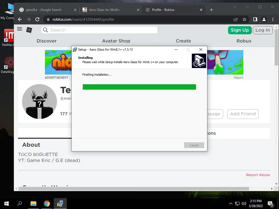The image size is (279, 209).
Task: Click the Chrome forward arrow
Action: coord(29,19)
